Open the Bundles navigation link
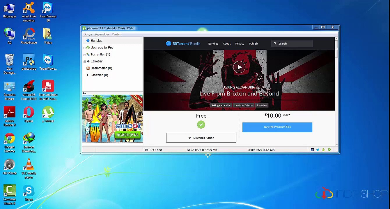 coord(213,44)
